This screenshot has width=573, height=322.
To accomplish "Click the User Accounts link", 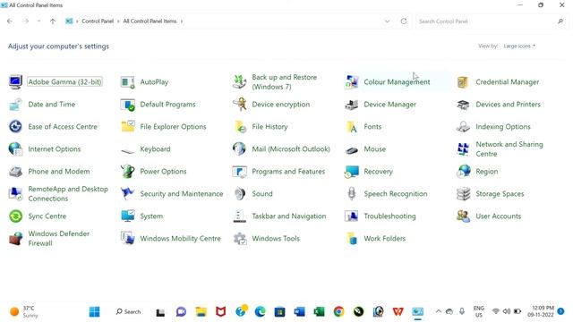I will coord(498,216).
